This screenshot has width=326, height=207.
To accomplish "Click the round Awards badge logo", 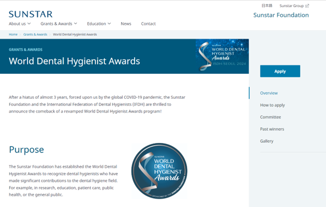I will point(159,171).
